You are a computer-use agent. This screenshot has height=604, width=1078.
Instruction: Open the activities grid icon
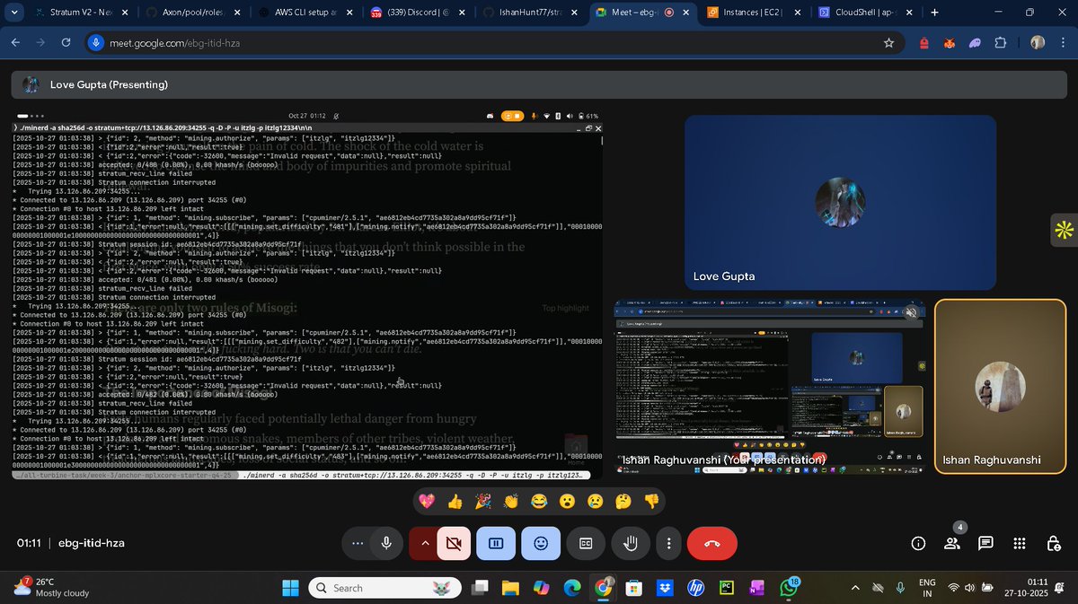click(x=1020, y=543)
